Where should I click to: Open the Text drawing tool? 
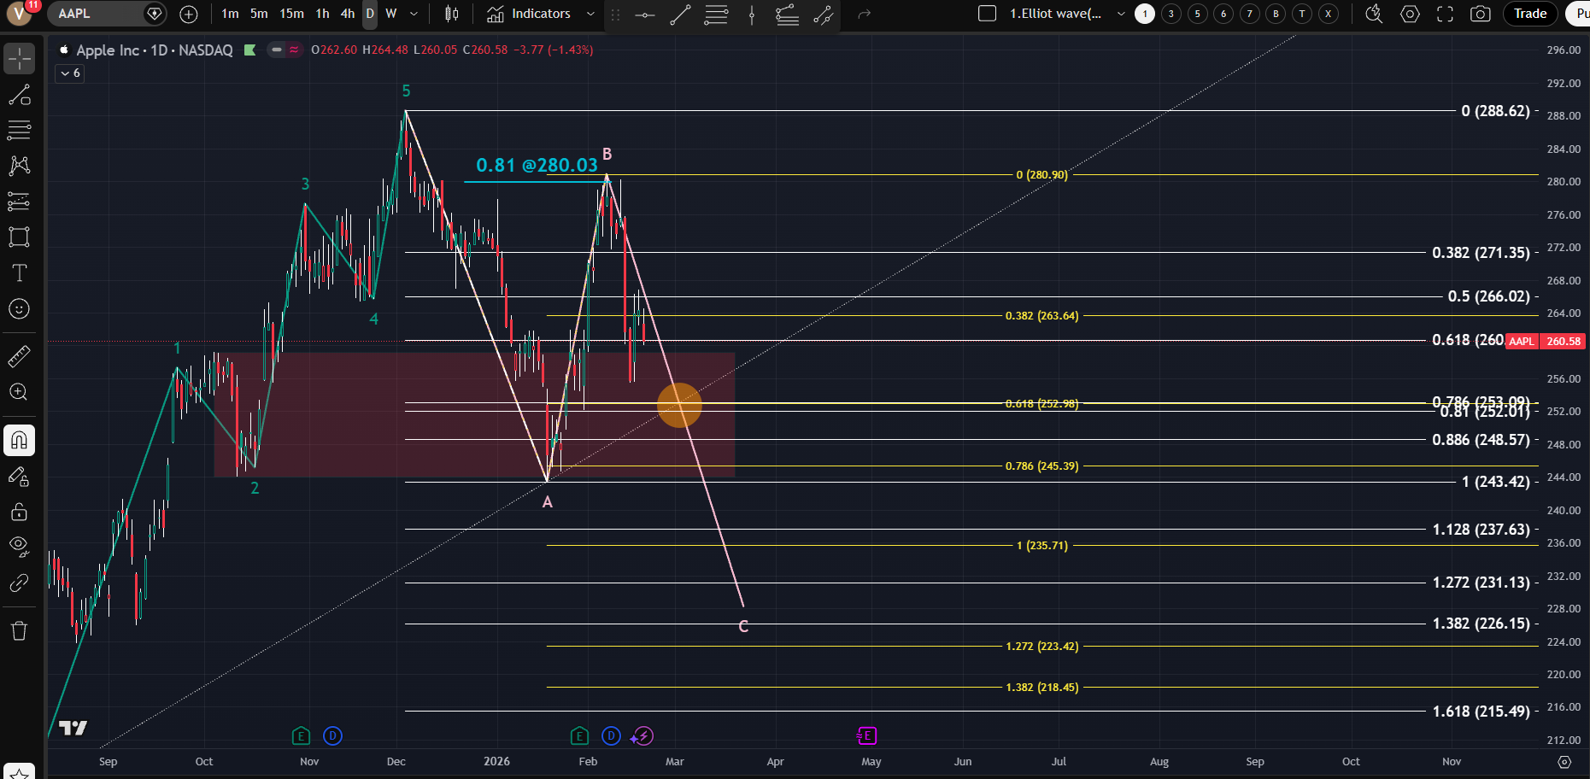19,273
